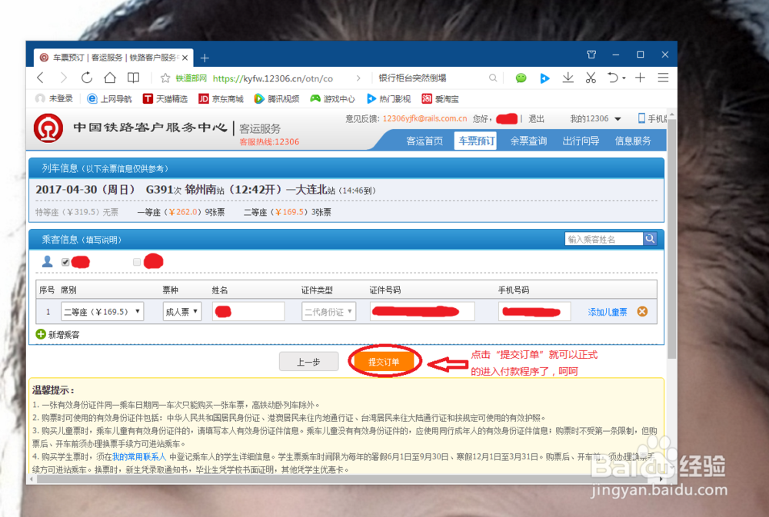769x517 pixels.
Task: Click the horizontal page scrollbar
Action: click(x=347, y=479)
